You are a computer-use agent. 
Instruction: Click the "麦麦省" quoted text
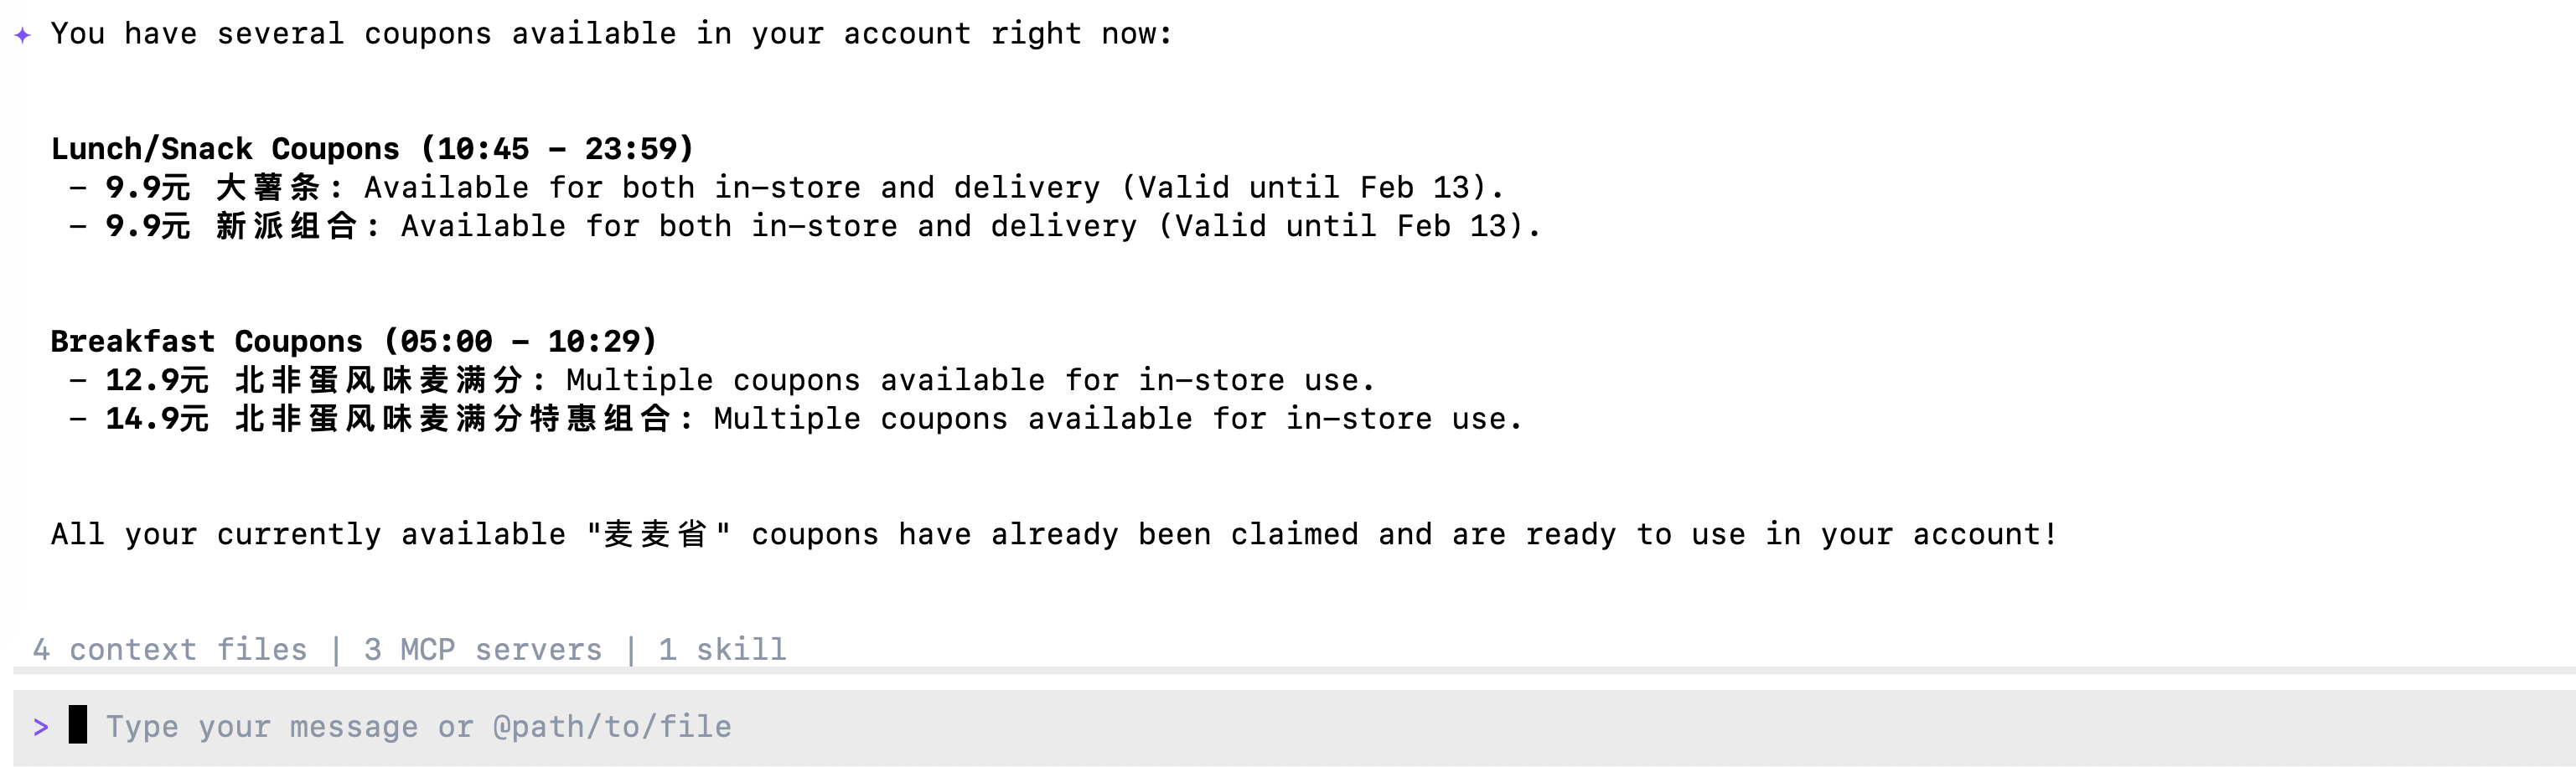pos(658,534)
